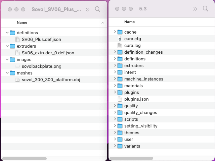Select the user folder name

point(129,140)
